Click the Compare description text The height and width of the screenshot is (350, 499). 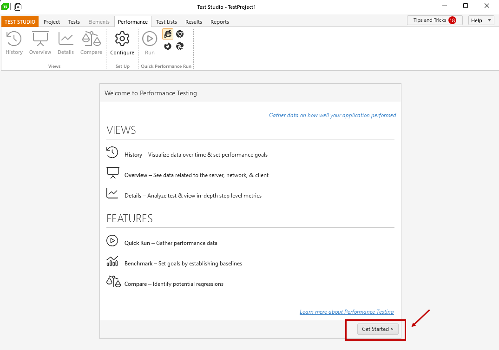[174, 284]
